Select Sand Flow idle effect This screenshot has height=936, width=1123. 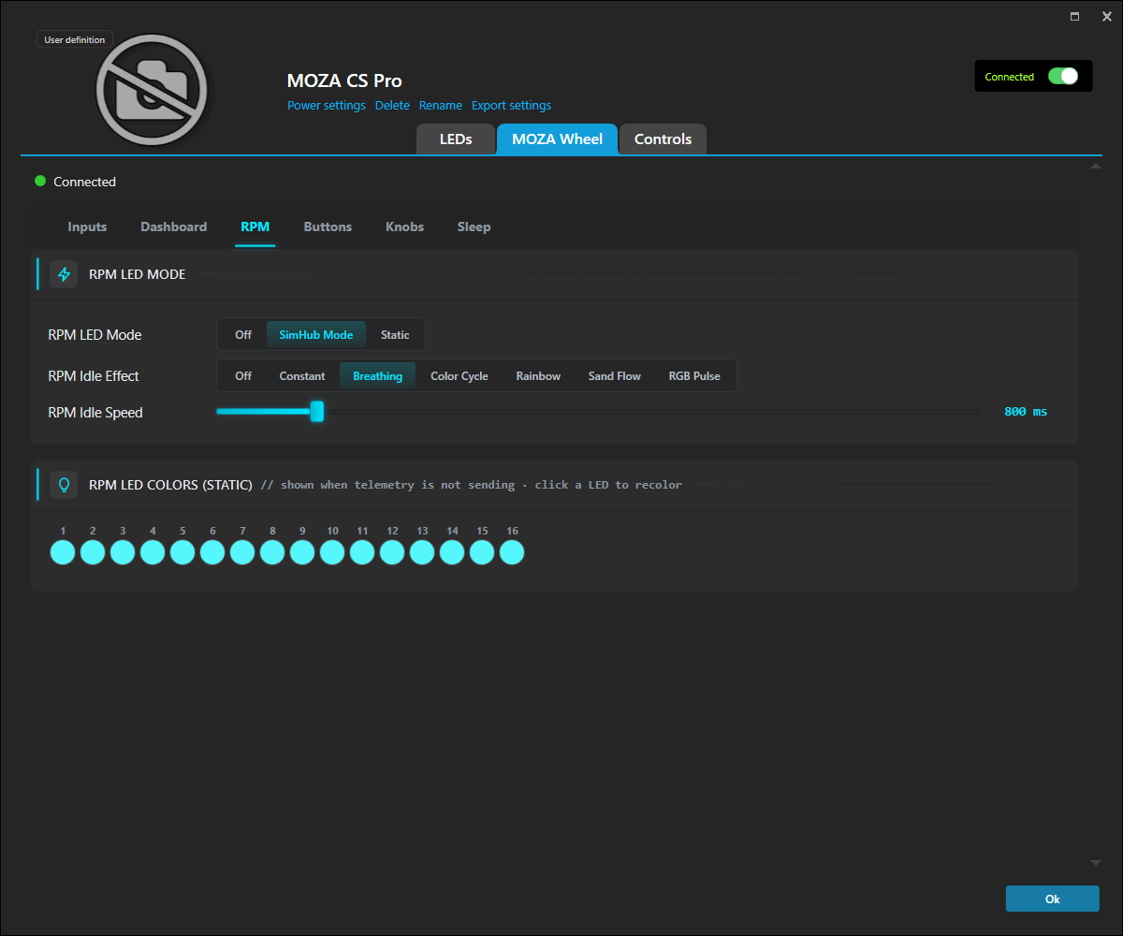tap(615, 376)
